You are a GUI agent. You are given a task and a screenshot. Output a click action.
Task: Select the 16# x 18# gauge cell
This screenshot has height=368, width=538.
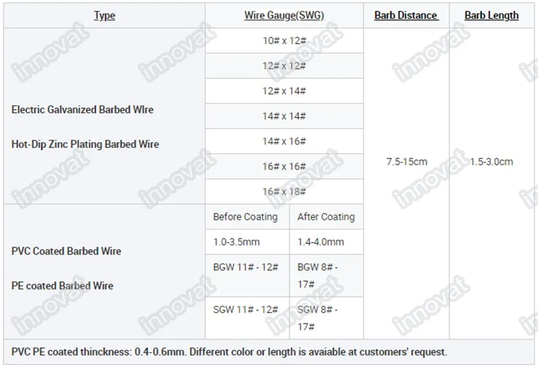pos(284,192)
